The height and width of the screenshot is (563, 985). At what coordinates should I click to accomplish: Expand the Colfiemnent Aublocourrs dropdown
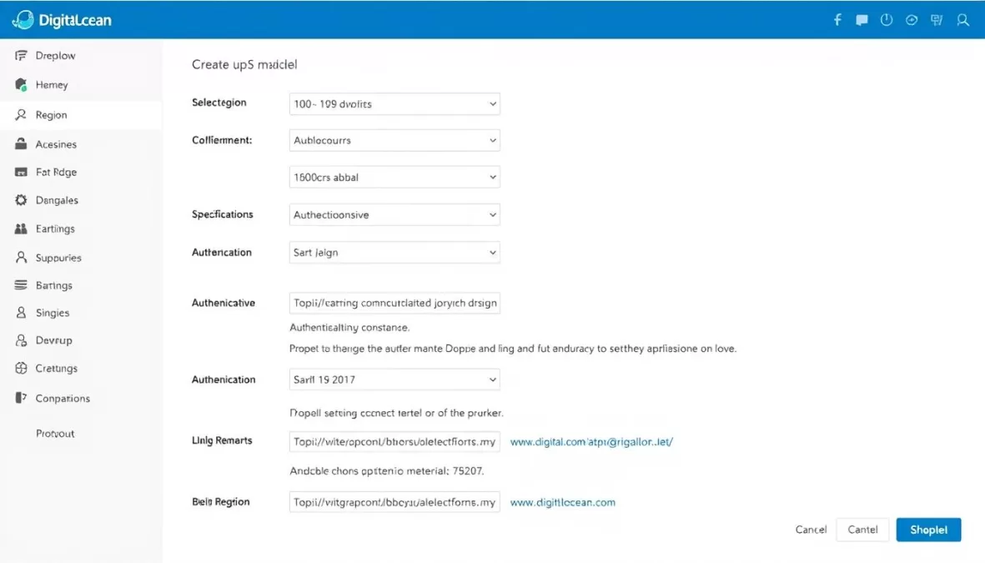394,140
